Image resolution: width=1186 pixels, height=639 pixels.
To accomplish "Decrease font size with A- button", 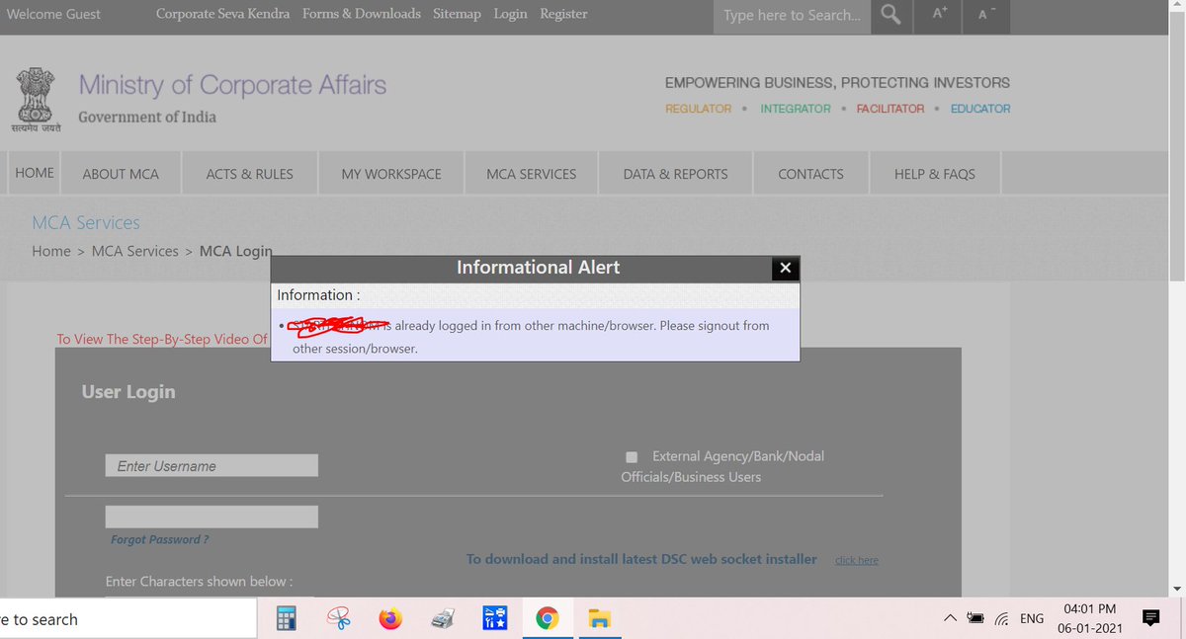I will (x=986, y=14).
